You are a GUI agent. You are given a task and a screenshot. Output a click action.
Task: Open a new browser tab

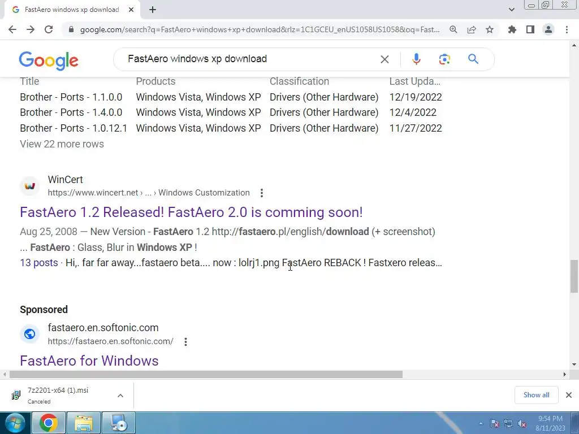tap(153, 10)
